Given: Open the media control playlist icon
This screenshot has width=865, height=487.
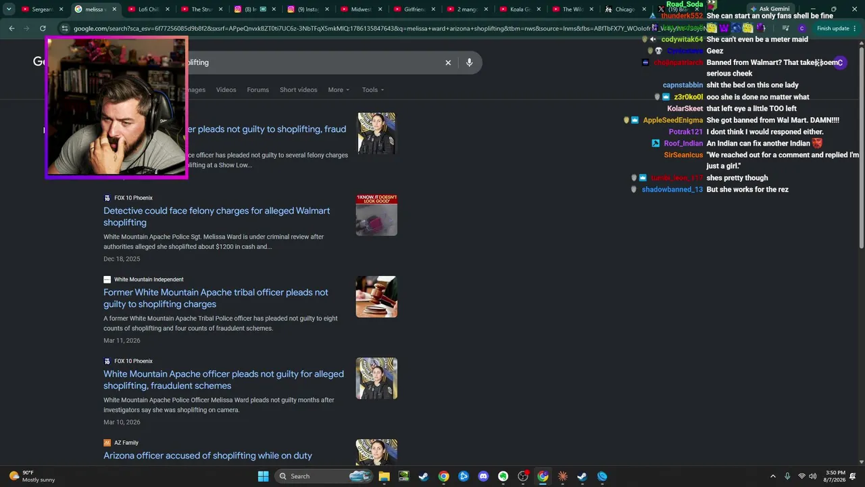Looking at the screenshot, I should pos(785,28).
